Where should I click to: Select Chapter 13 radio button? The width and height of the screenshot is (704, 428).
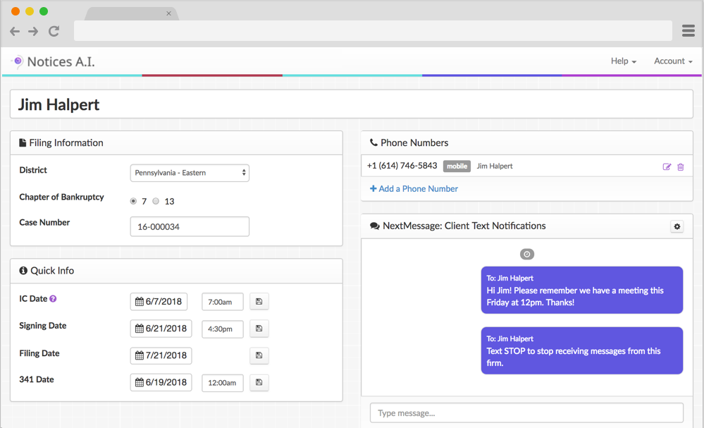tap(156, 201)
